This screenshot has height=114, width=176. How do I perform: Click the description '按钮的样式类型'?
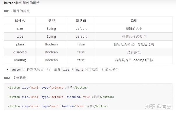(x=134, y=36)
